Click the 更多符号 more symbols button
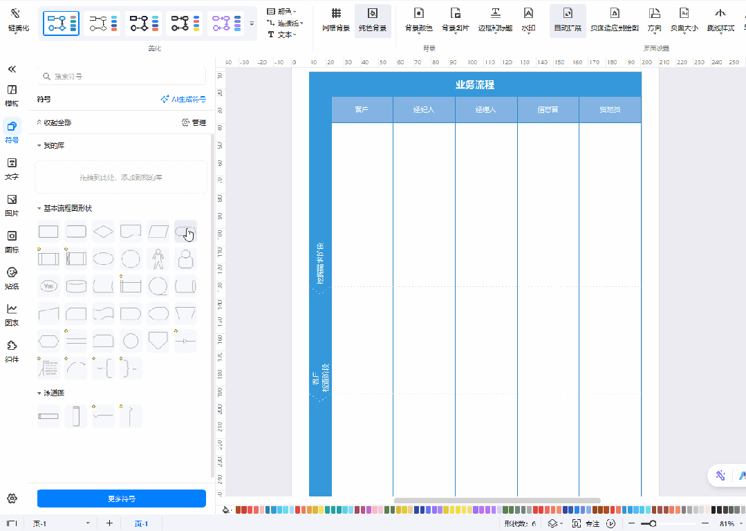 pyautogui.click(x=122, y=499)
